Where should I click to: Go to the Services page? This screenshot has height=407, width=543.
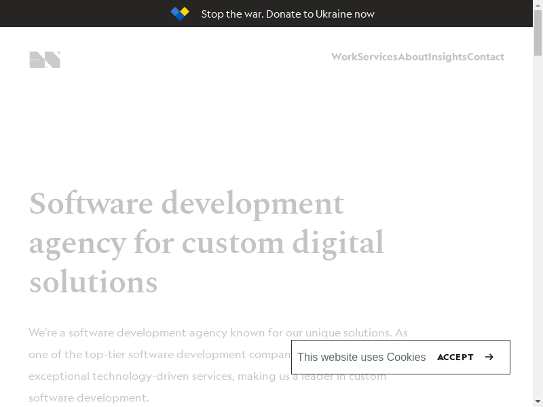[377, 57]
